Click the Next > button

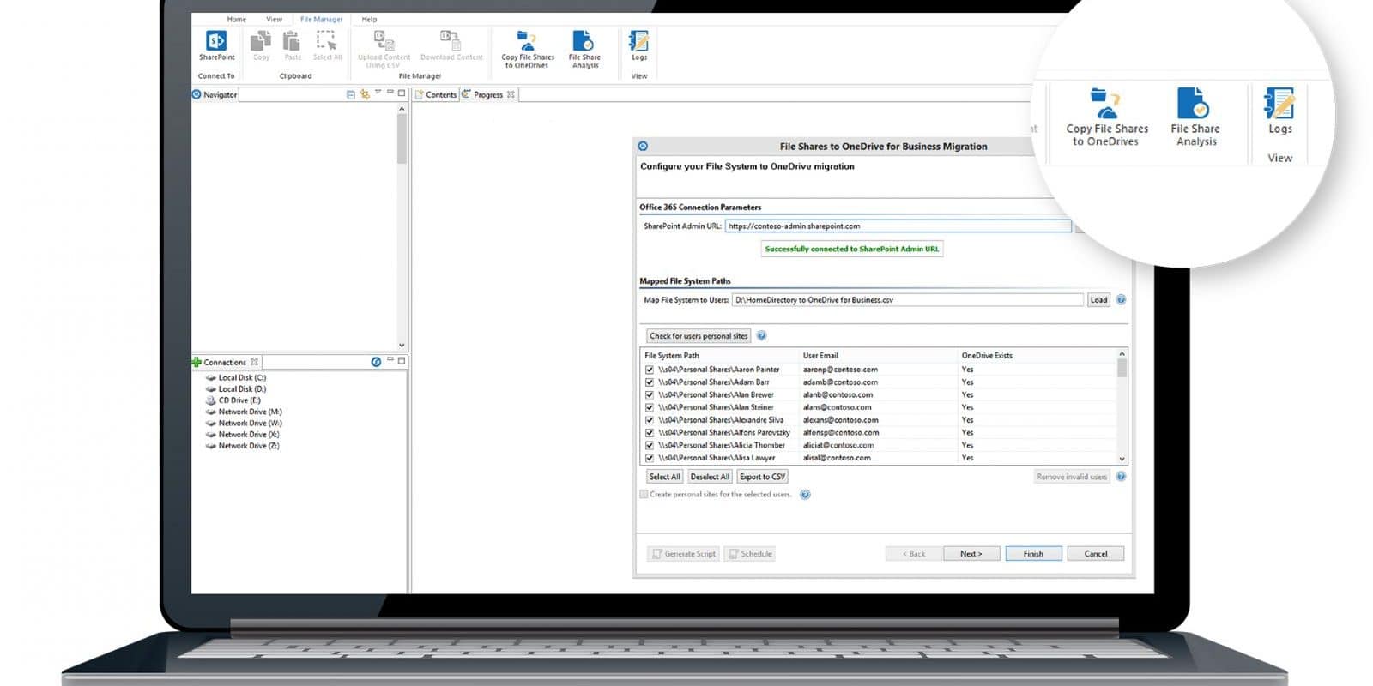971,554
